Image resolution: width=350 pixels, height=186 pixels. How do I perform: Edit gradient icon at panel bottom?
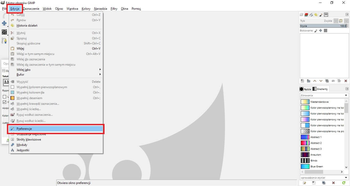(x=304, y=183)
